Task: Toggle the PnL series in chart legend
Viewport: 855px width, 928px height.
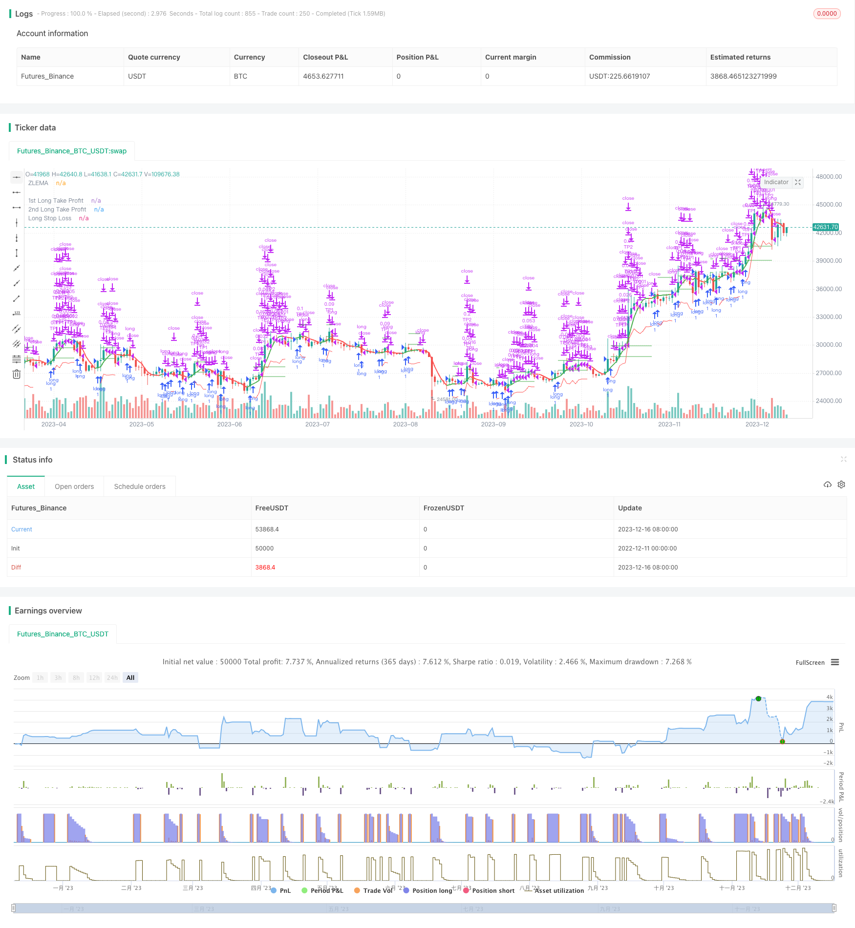Action: (x=280, y=890)
